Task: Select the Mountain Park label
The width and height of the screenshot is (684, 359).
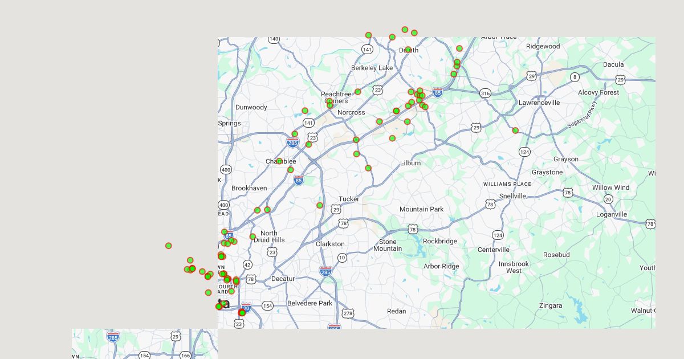Action: point(422,209)
